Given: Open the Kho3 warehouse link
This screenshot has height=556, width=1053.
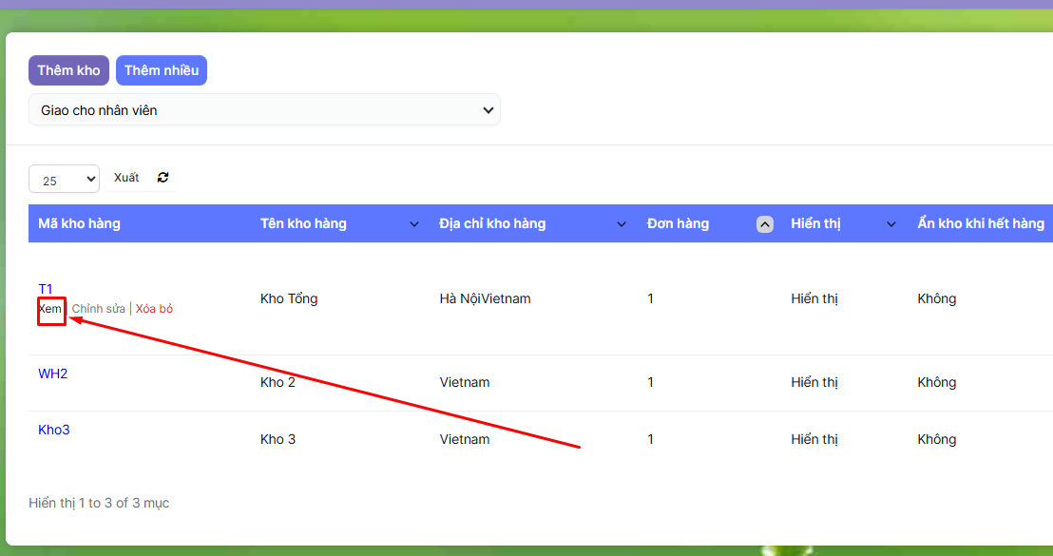Looking at the screenshot, I should coord(54,430).
